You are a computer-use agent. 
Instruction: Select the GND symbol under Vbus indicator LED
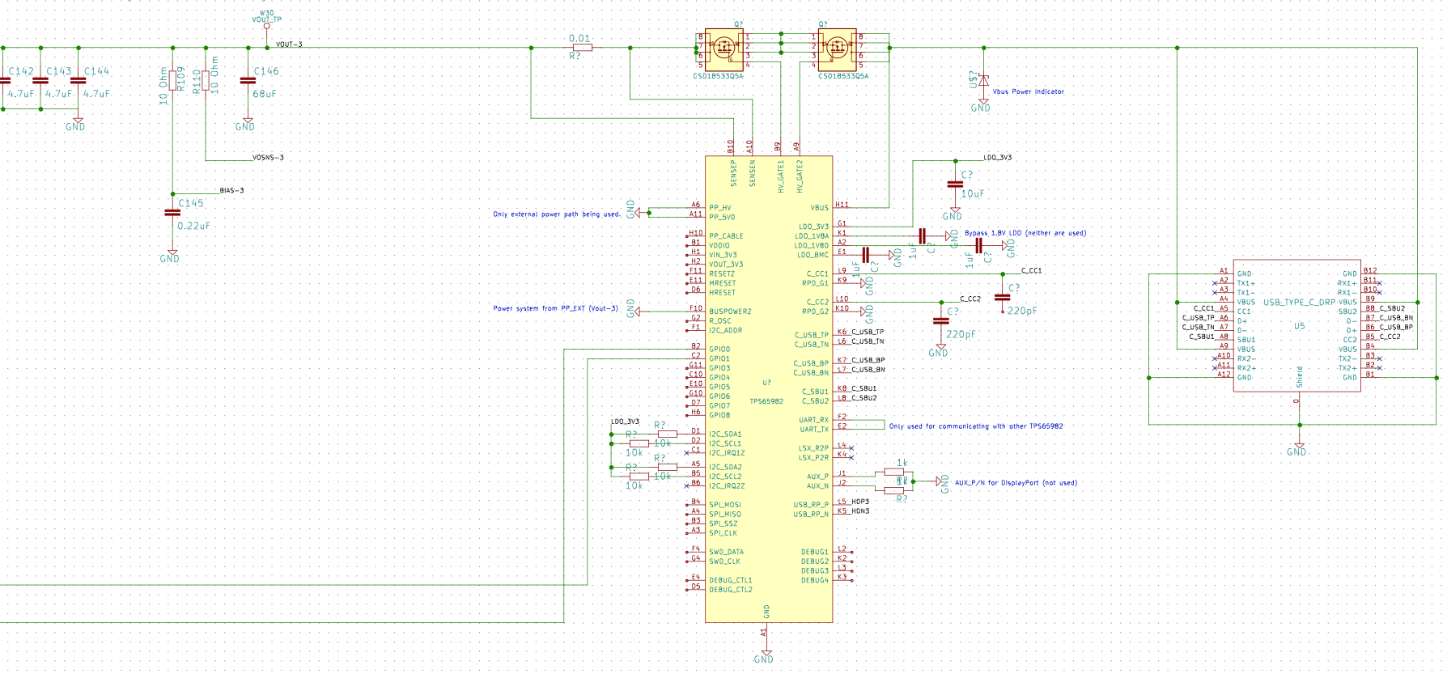(982, 104)
